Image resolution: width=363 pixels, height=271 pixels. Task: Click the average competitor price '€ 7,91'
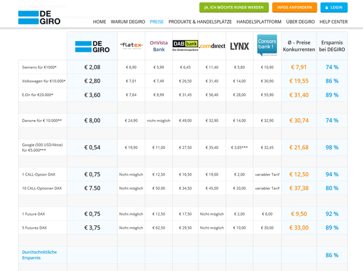[x=299, y=67]
